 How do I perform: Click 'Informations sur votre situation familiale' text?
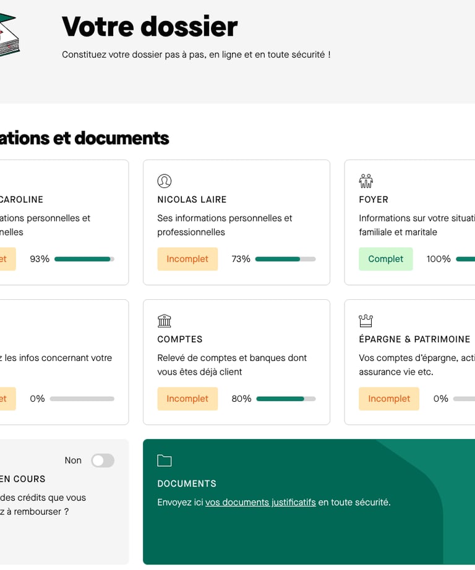pos(417,225)
